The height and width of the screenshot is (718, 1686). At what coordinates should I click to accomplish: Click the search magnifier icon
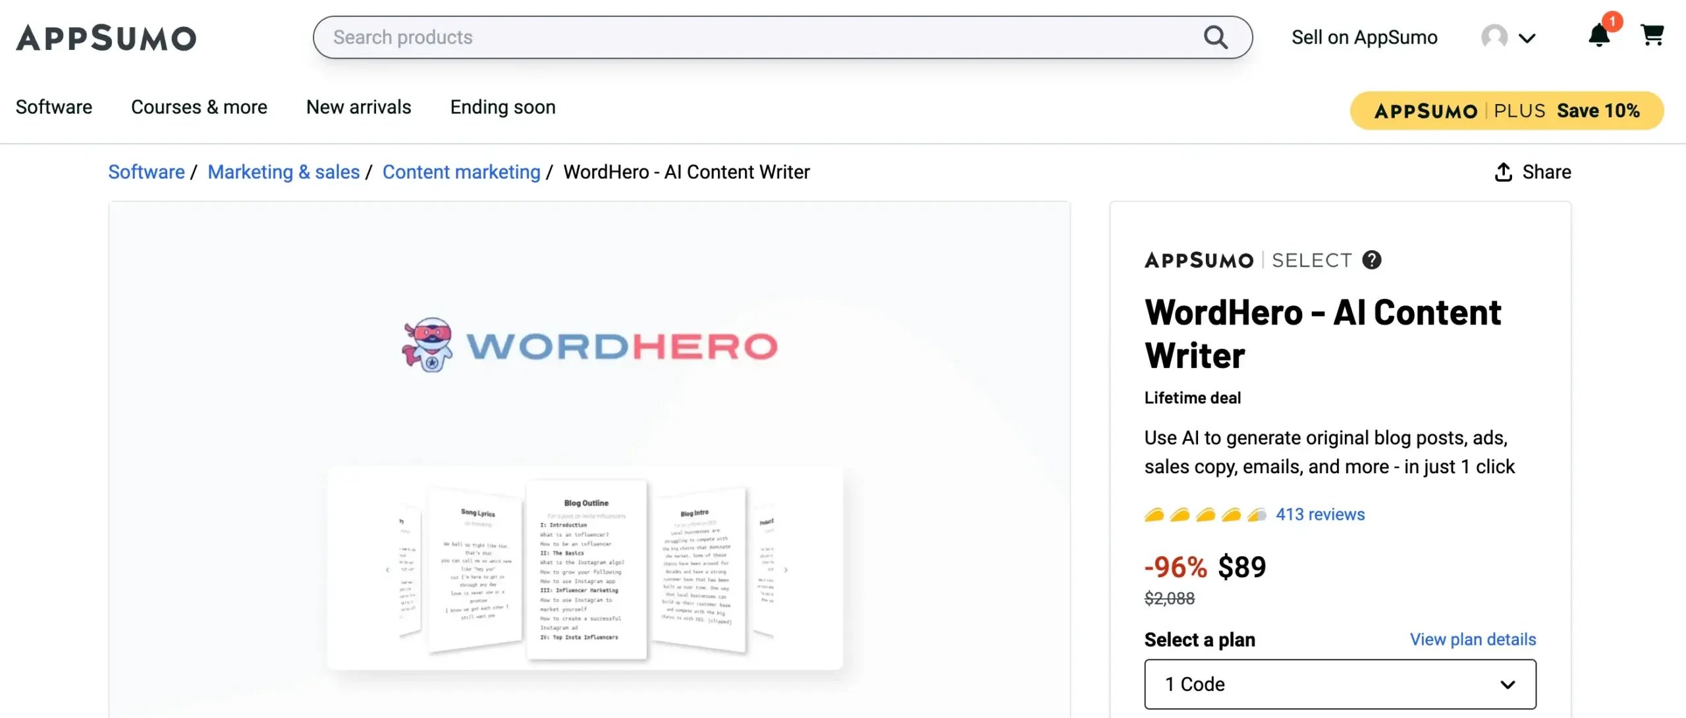coord(1215,38)
